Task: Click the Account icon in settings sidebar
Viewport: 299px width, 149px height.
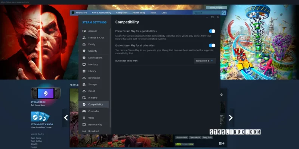Action: pos(84,31)
